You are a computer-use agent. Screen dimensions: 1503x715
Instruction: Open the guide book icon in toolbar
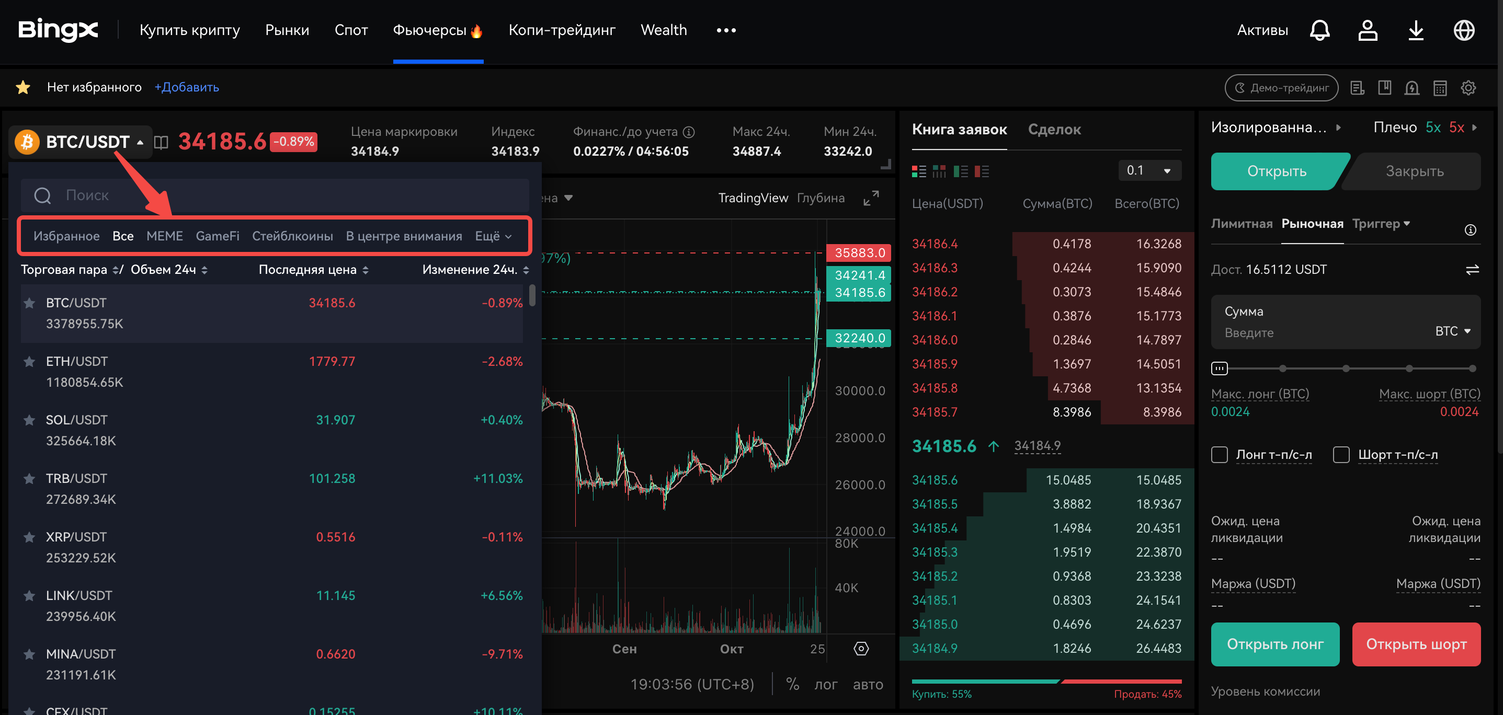pos(1384,88)
